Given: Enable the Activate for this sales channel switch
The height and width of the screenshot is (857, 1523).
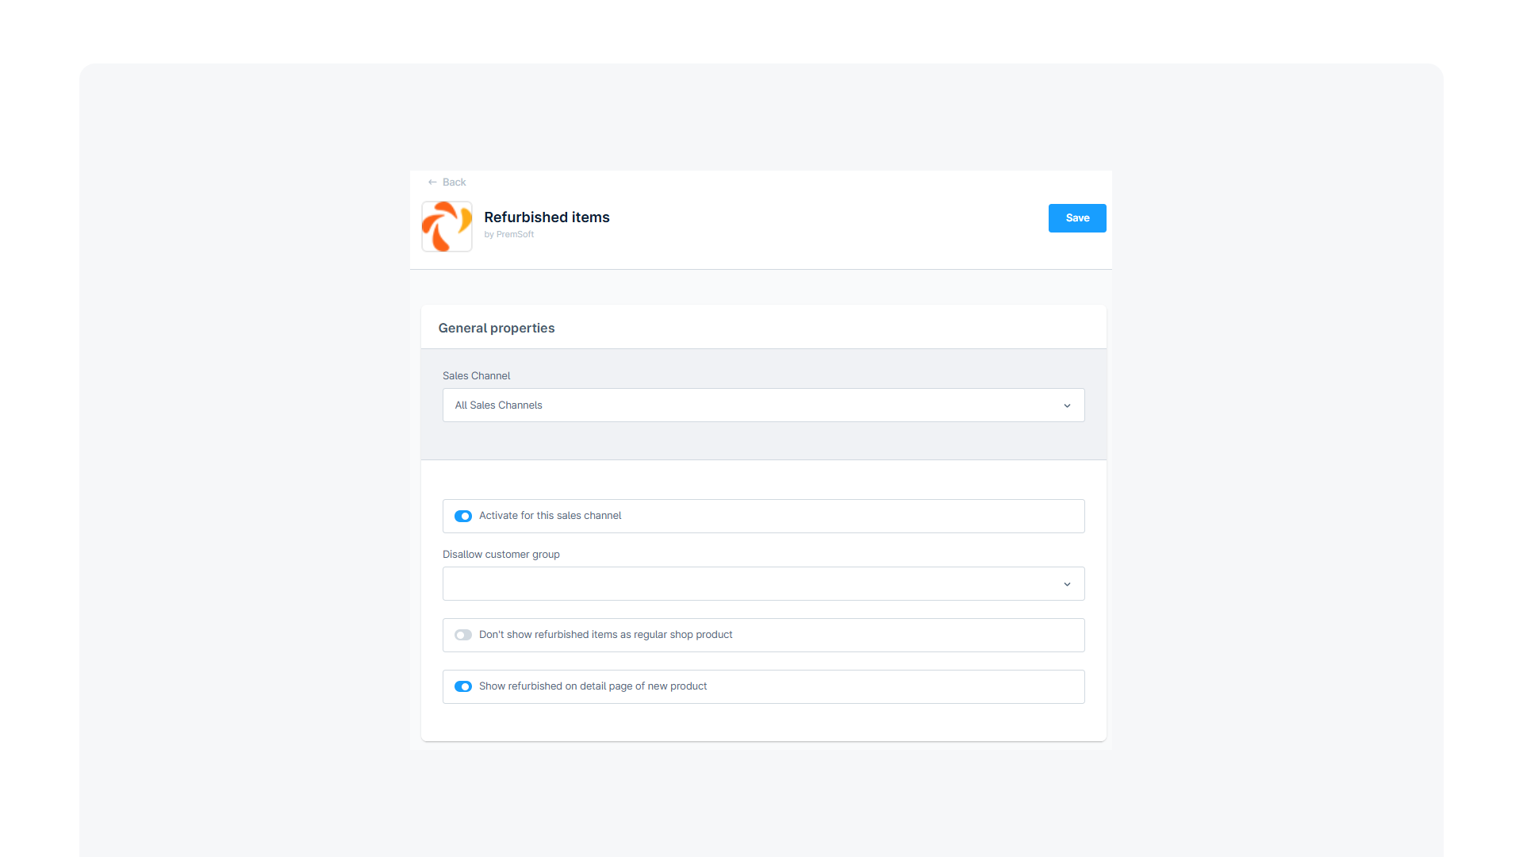Looking at the screenshot, I should pos(463,517).
